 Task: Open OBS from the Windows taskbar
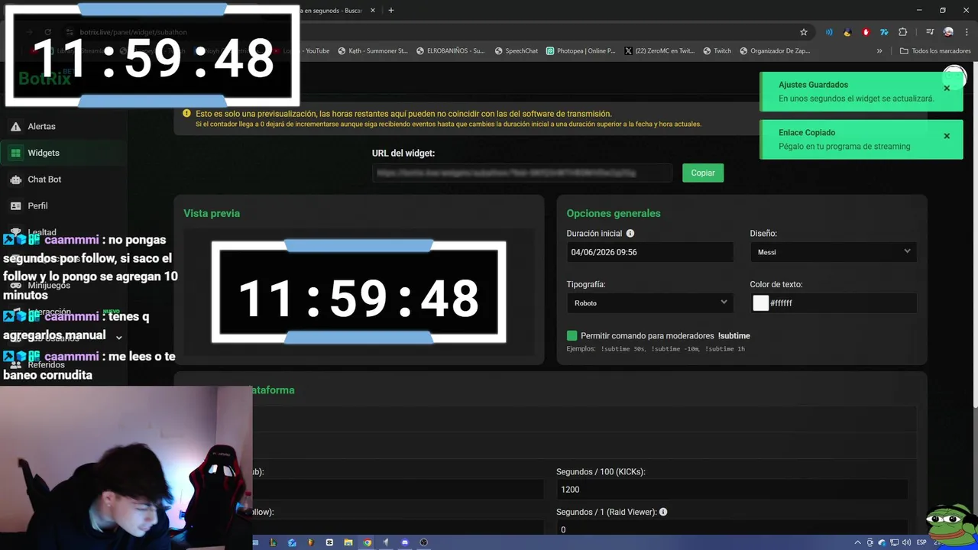point(424,542)
